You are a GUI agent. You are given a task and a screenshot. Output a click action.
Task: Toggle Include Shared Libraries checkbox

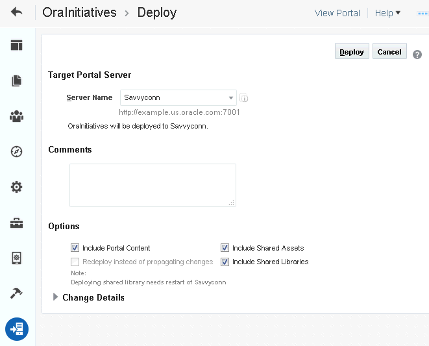pyautogui.click(x=225, y=262)
